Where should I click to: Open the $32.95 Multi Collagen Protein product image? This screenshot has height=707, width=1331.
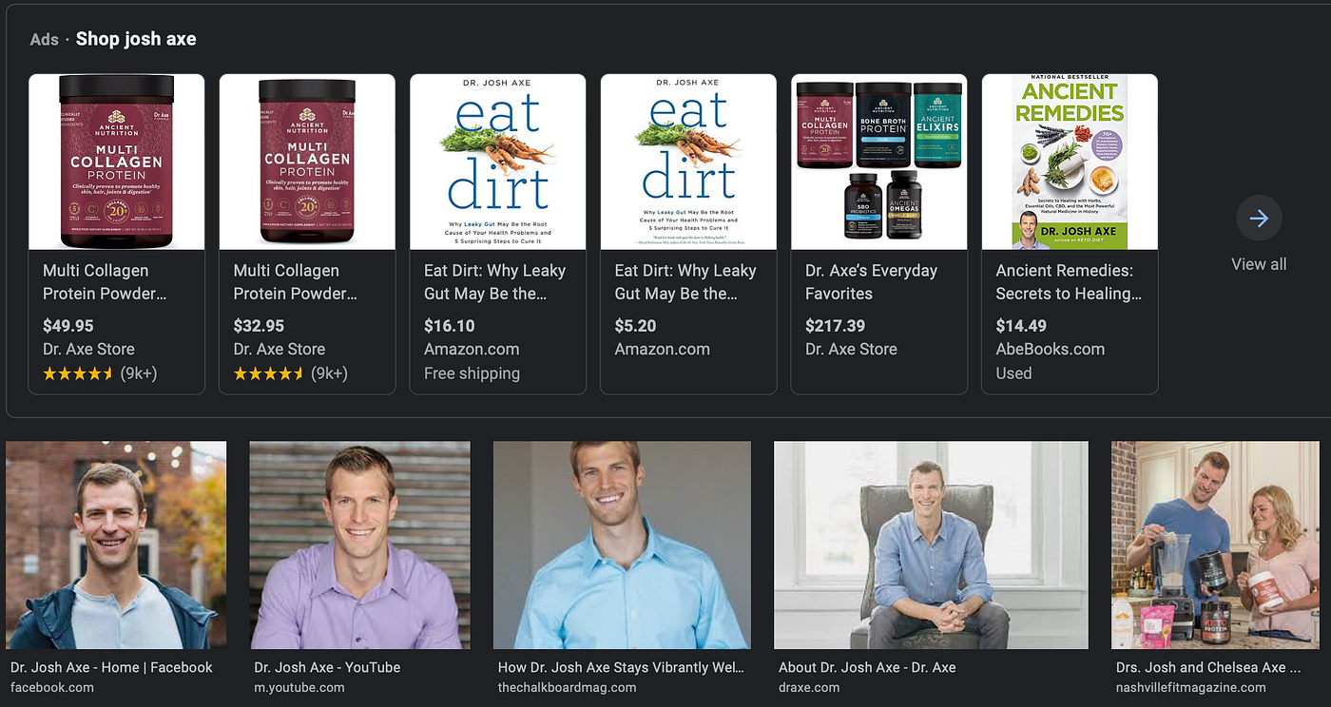(307, 162)
